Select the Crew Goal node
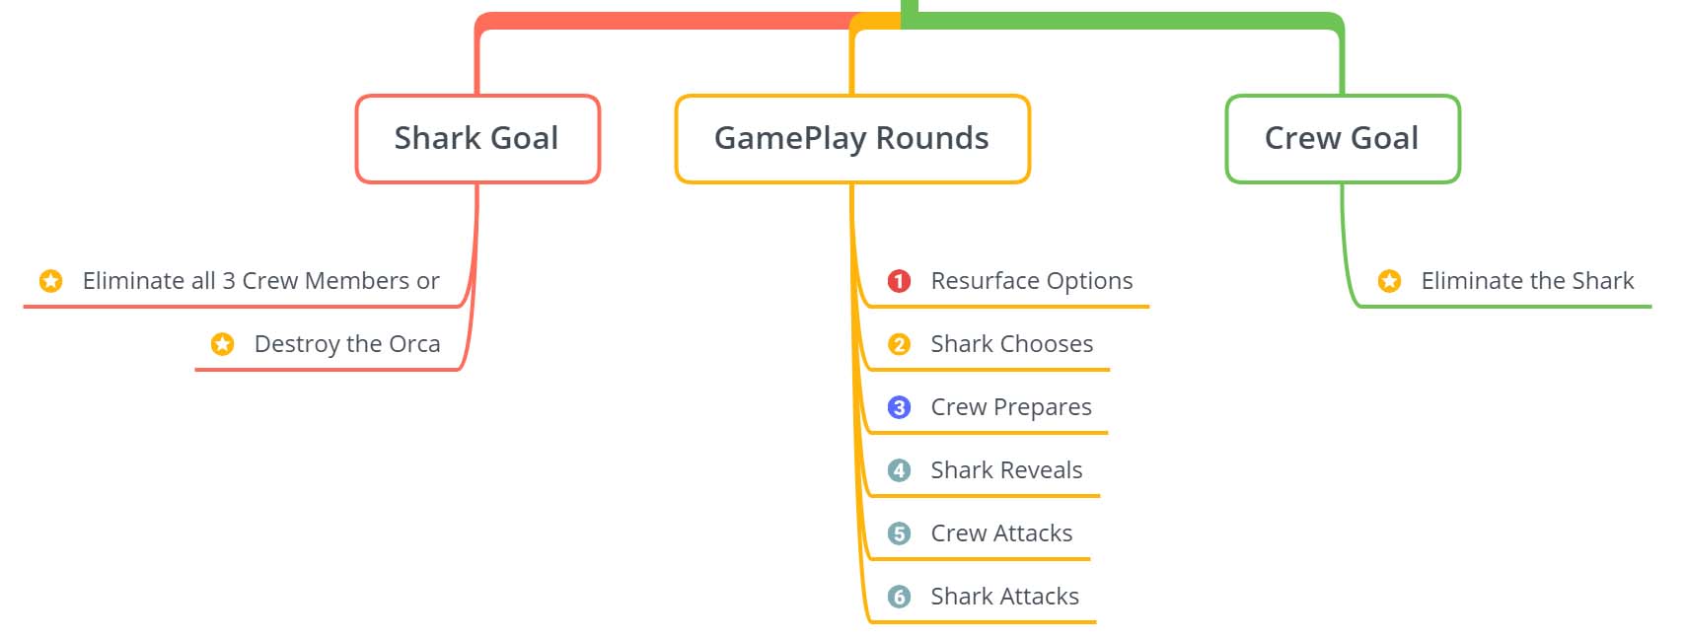This screenshot has height=639, width=1685. coord(1343,139)
